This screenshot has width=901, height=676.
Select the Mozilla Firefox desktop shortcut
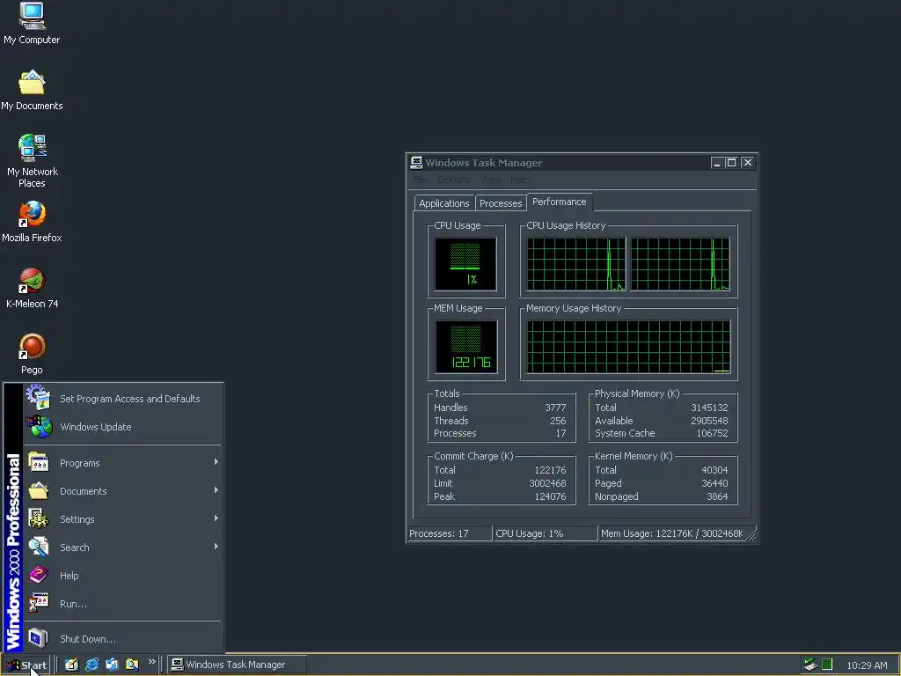pos(32,222)
